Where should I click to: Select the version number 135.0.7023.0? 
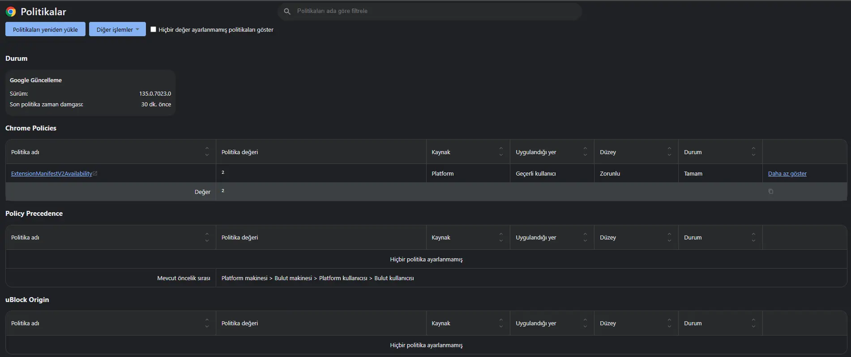[155, 94]
